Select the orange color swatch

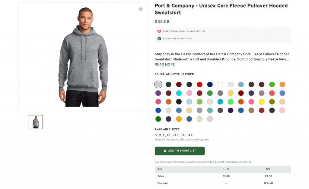282,84
